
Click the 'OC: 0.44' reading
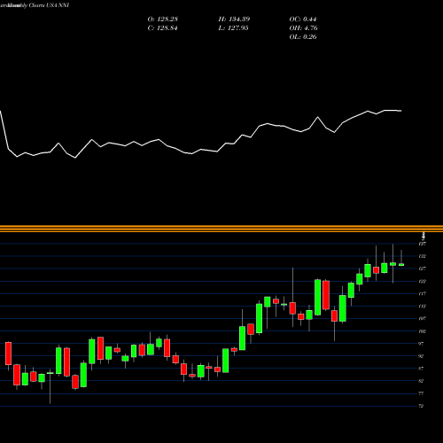pyautogui.click(x=303, y=19)
